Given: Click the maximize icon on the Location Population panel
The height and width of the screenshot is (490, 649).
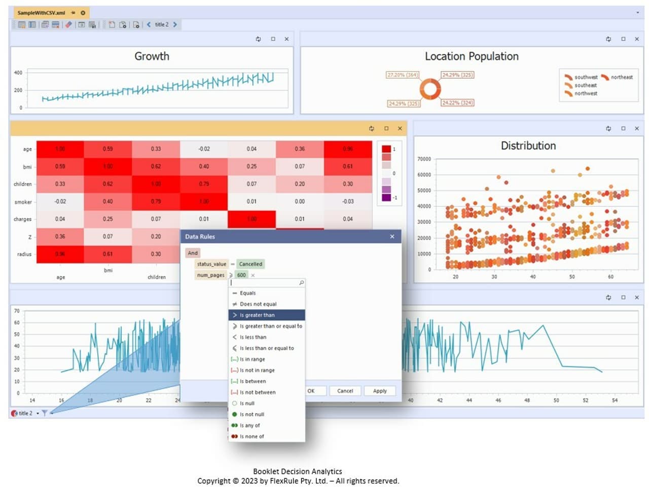Looking at the screenshot, I should (623, 39).
